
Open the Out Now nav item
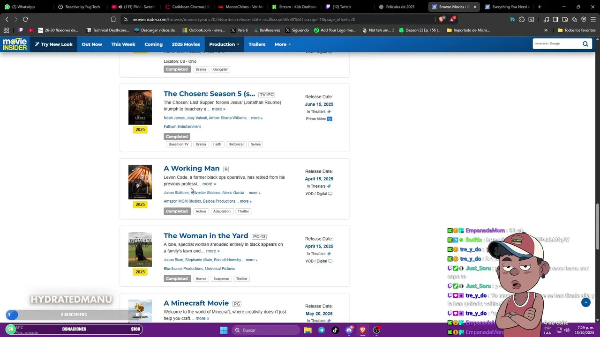[x=92, y=44]
